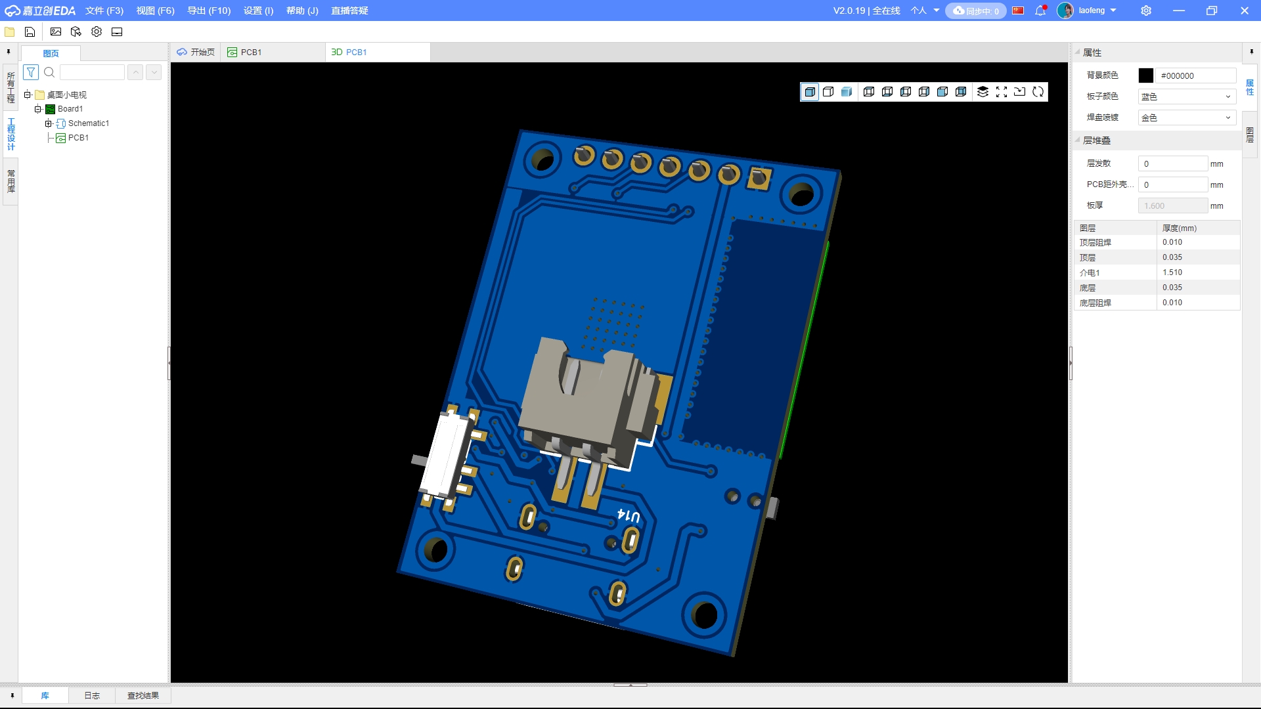
Task: Click the fifth orientation cube view icon
Action: click(942, 92)
